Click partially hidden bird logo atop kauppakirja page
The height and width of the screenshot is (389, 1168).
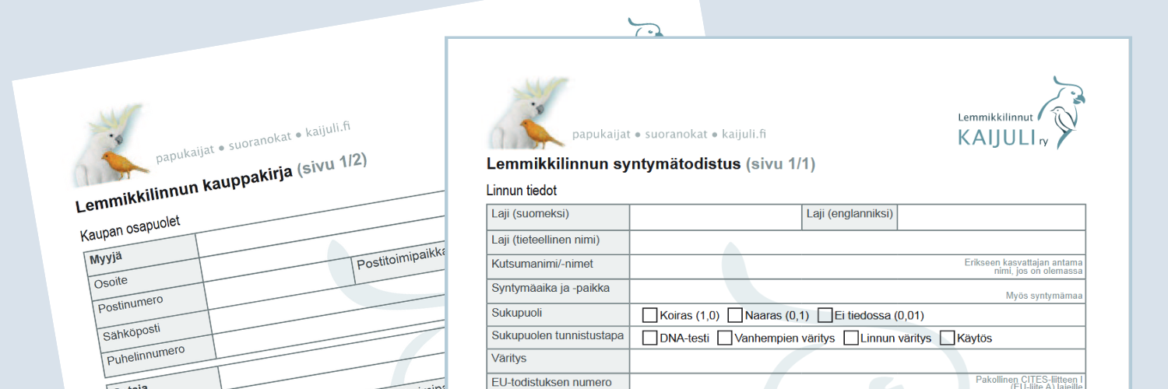click(645, 27)
